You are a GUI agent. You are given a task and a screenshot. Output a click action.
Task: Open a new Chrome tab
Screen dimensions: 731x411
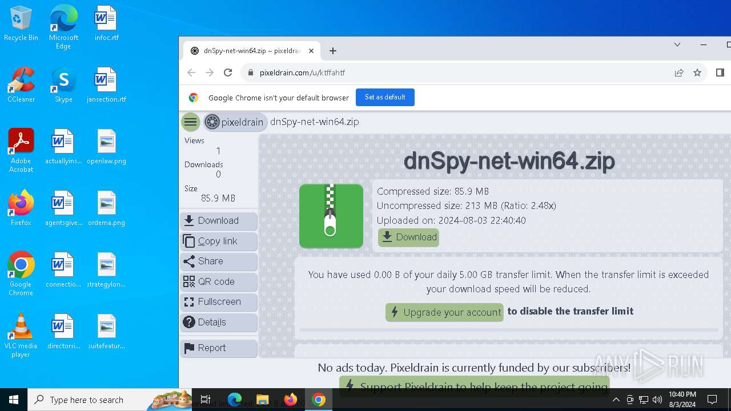(333, 51)
